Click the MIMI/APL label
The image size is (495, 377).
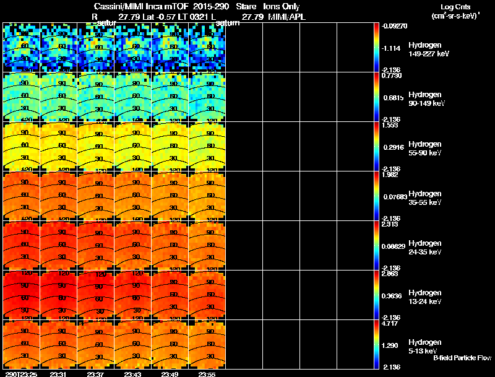pos(287,17)
